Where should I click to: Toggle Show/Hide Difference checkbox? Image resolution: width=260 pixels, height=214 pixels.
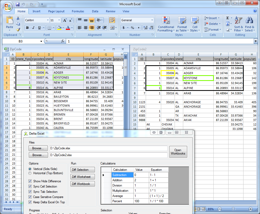tap(30, 181)
